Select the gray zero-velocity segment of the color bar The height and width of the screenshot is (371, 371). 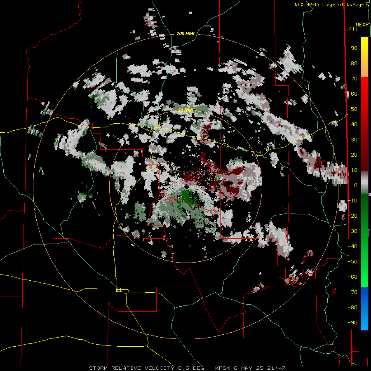point(364,182)
